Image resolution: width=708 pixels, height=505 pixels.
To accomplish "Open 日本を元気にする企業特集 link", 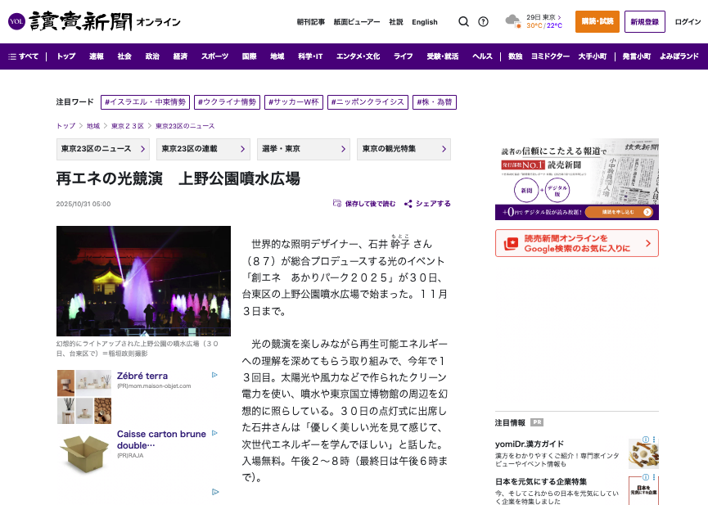I will click(x=541, y=481).
